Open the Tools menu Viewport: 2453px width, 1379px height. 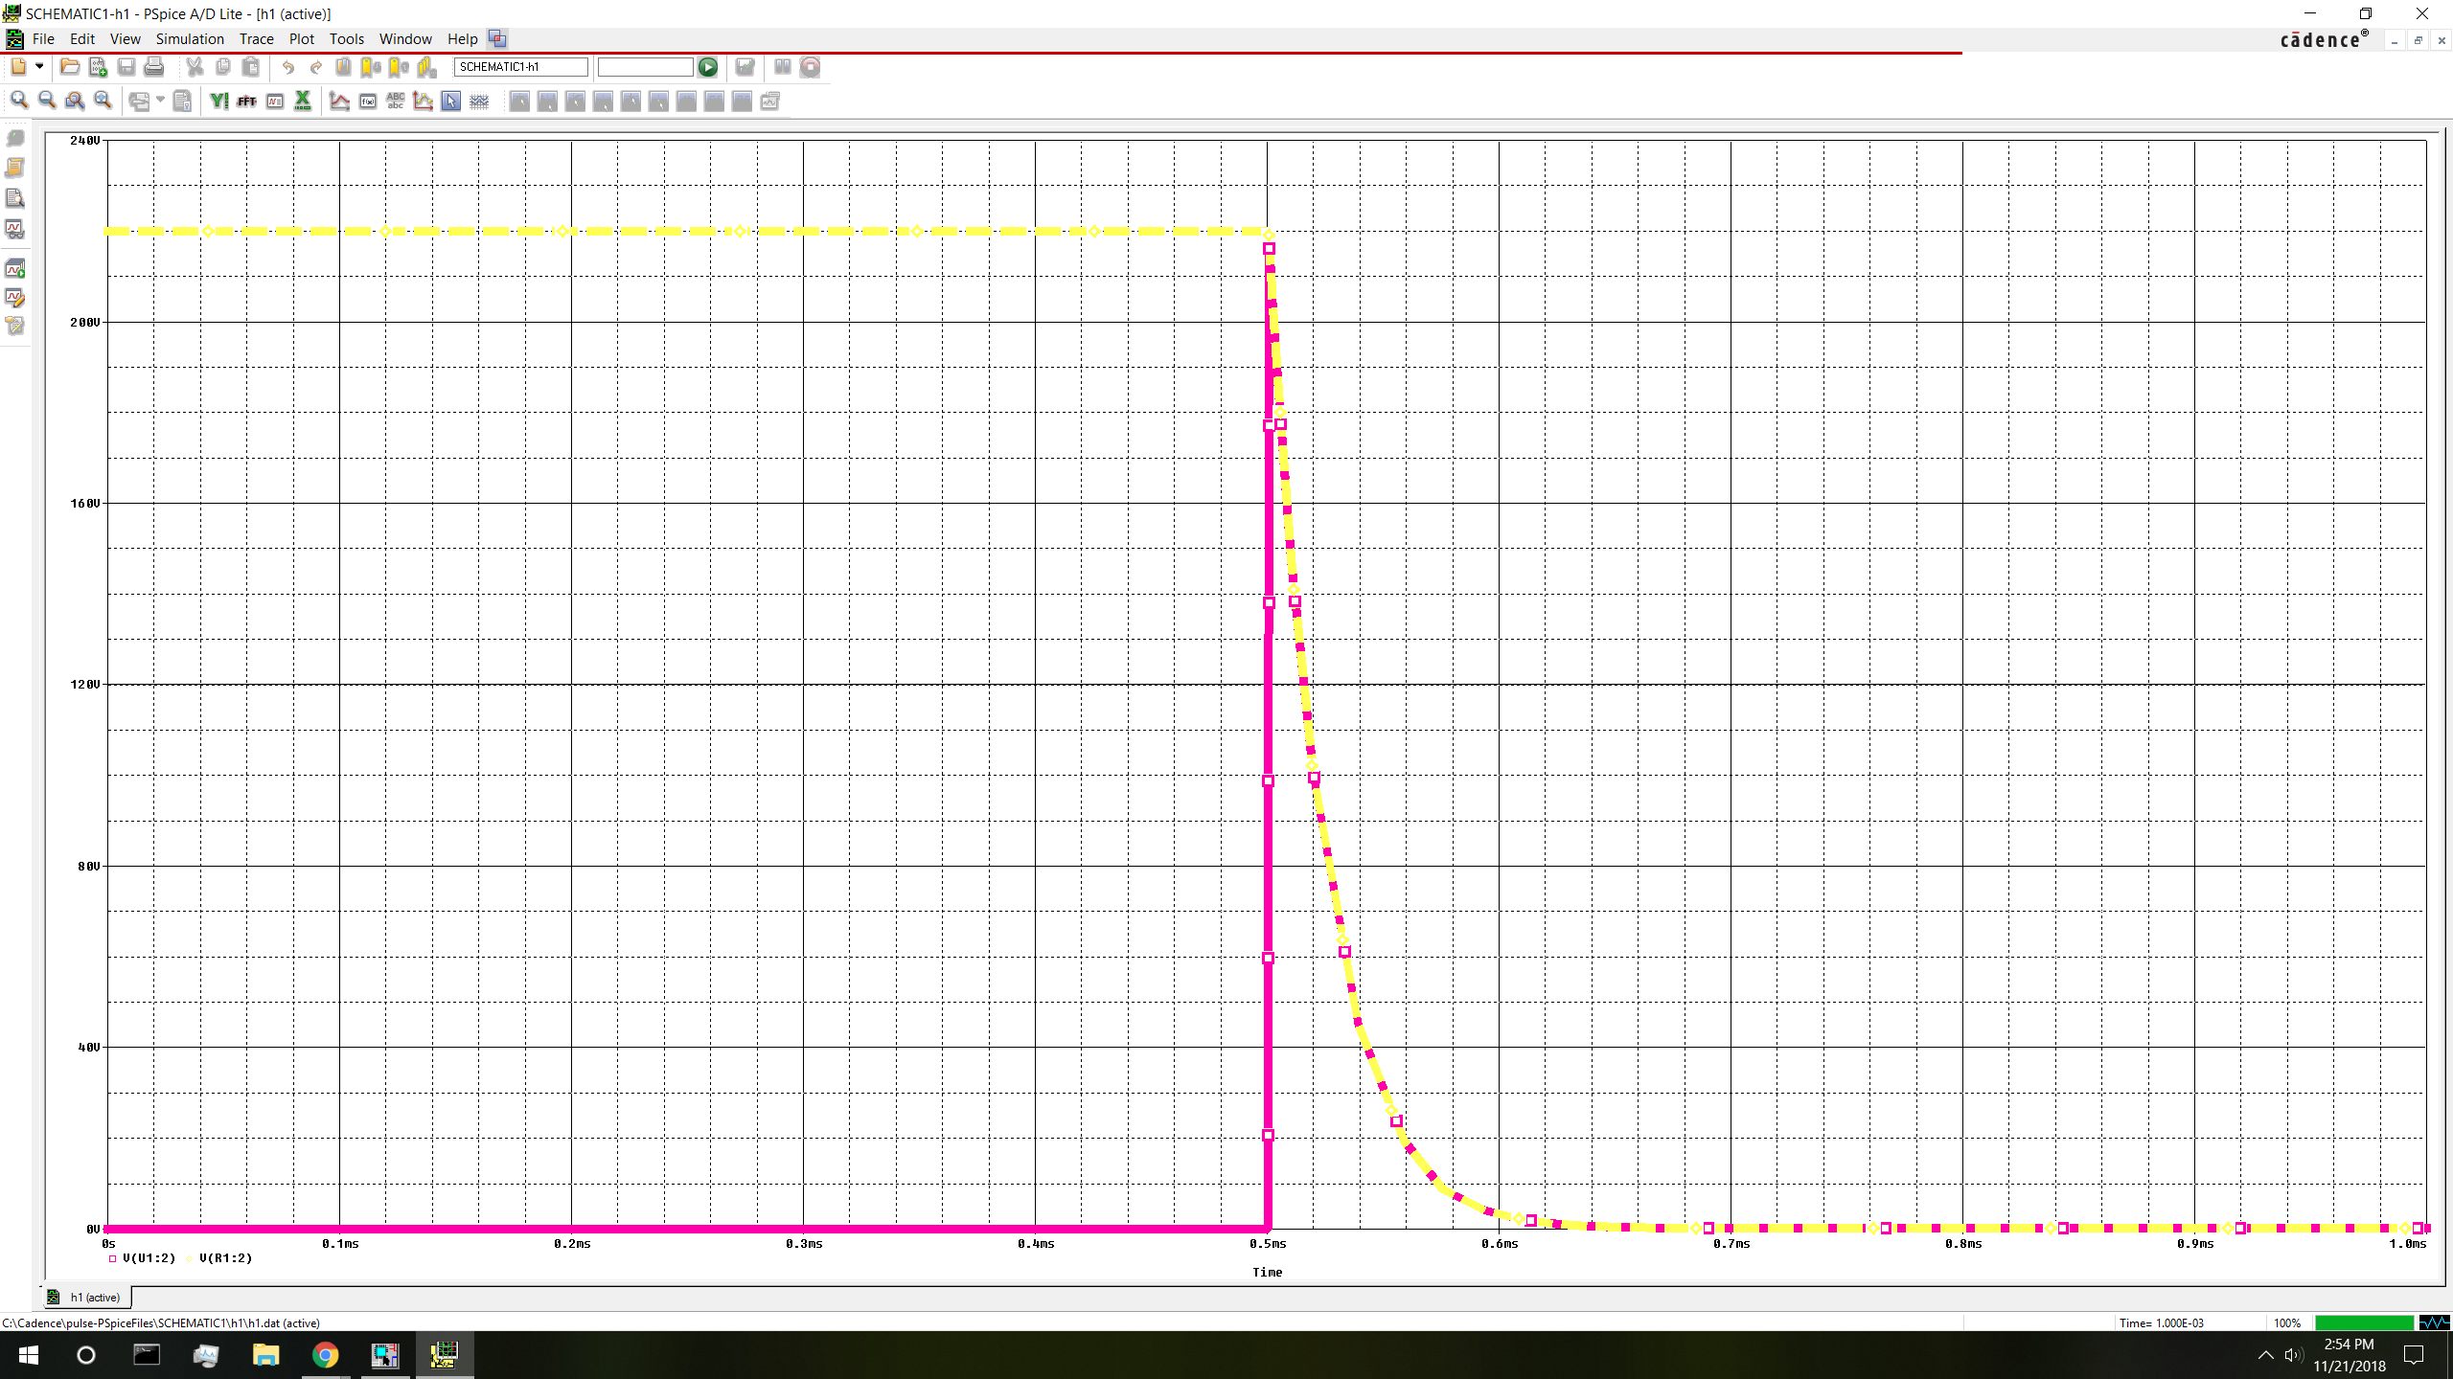click(346, 39)
